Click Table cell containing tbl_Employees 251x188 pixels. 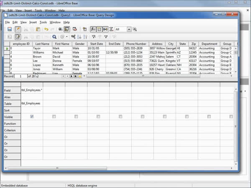click(x=32, y=104)
